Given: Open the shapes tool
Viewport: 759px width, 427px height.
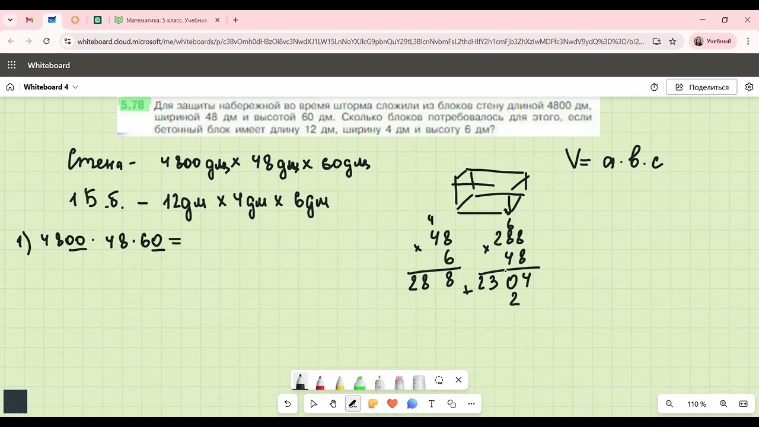Looking at the screenshot, I should [x=452, y=404].
